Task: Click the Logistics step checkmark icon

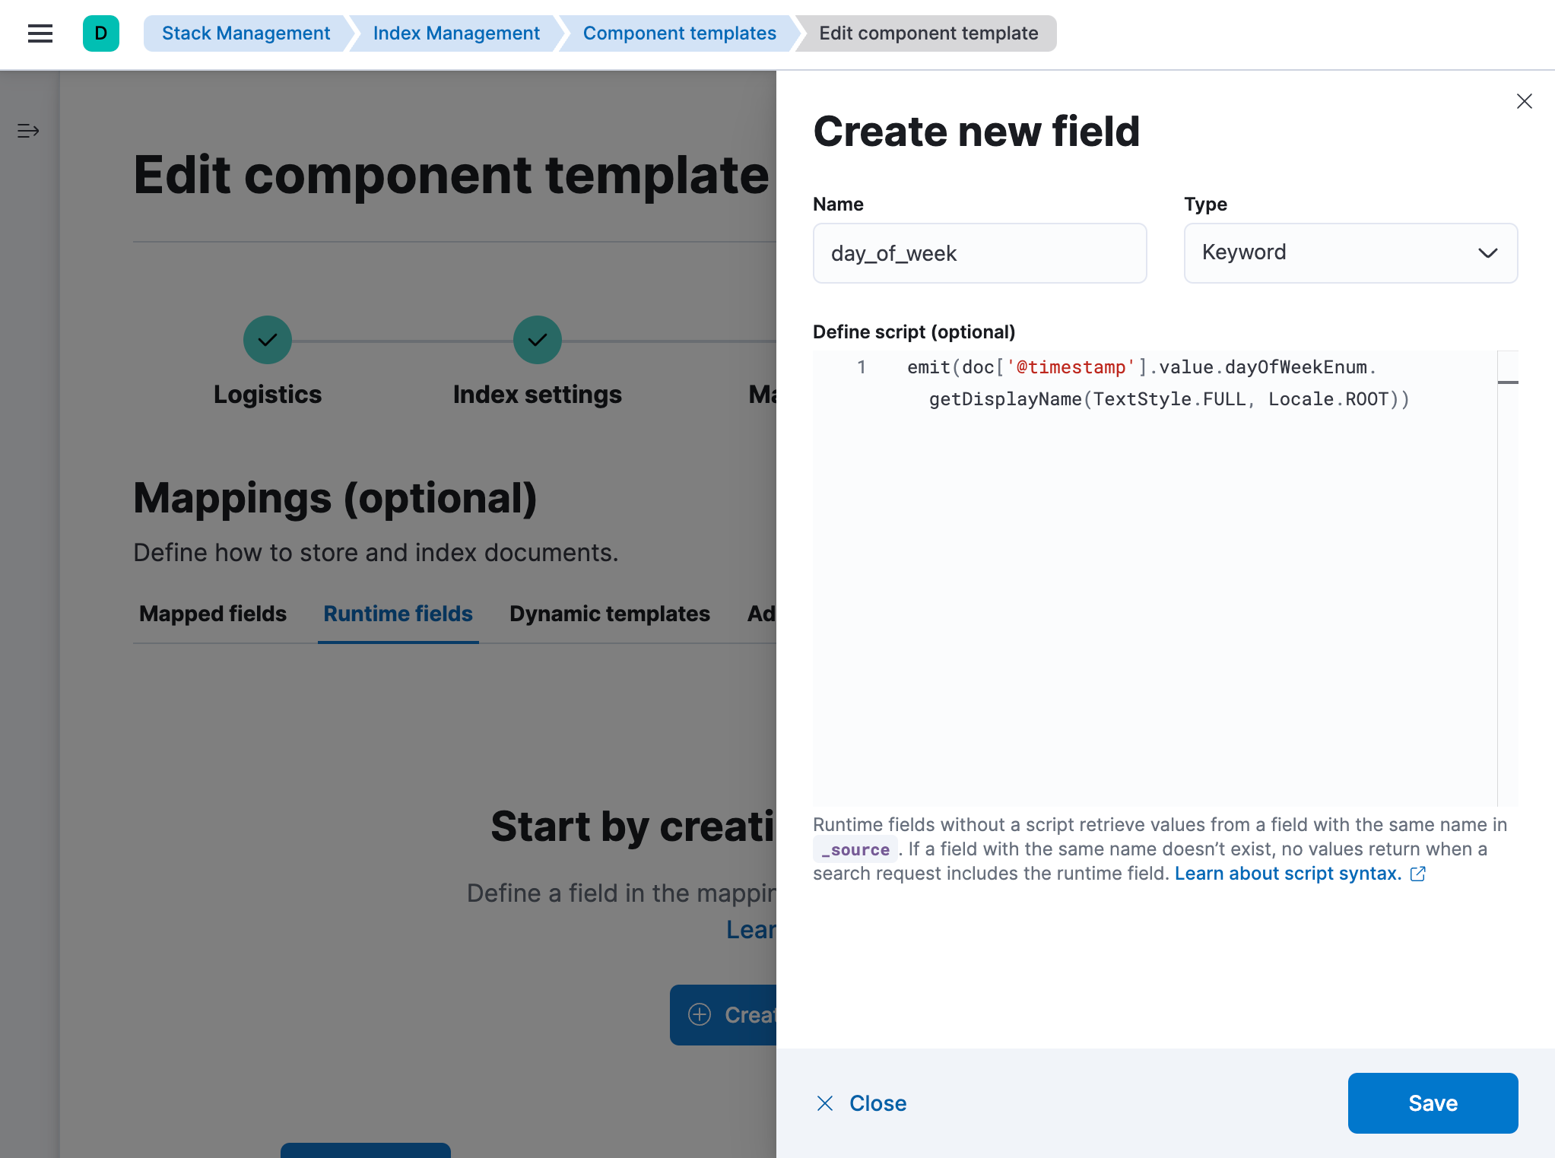Action: [268, 338]
